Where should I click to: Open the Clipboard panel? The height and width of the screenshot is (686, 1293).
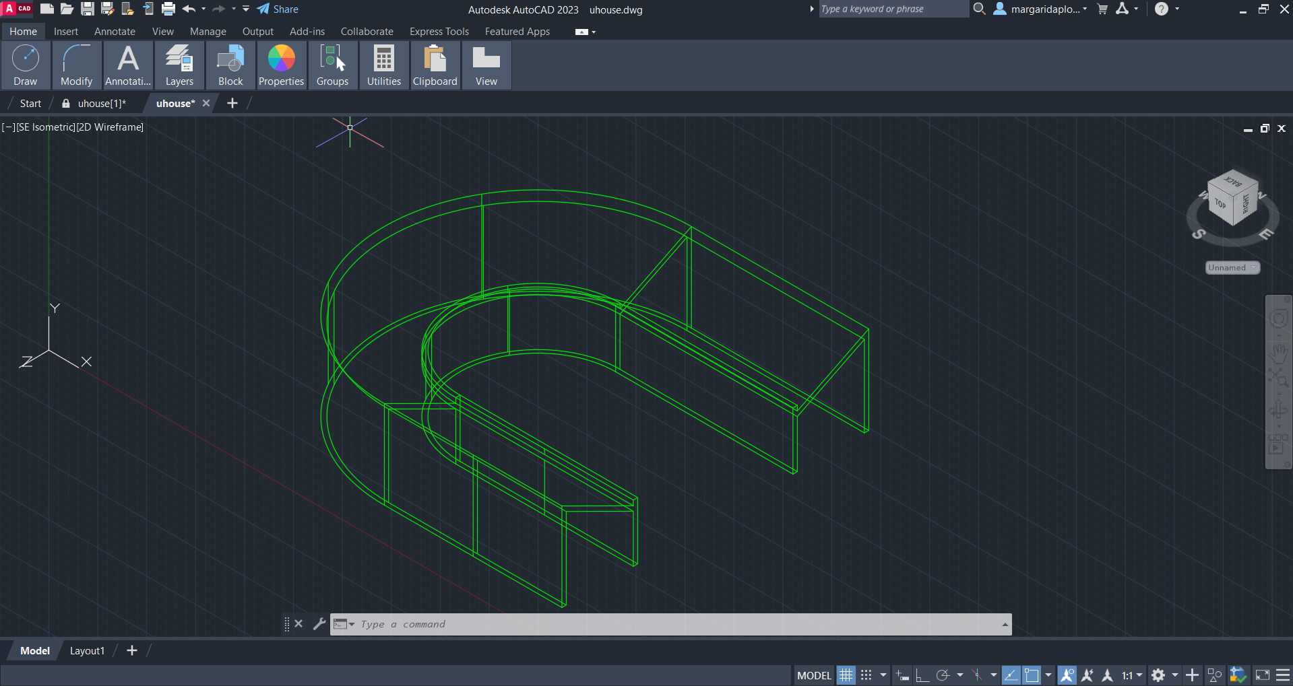coord(435,65)
